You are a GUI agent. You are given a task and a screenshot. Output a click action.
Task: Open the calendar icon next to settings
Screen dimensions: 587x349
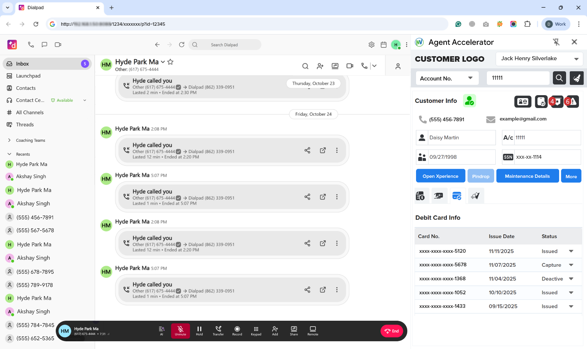pos(384,44)
